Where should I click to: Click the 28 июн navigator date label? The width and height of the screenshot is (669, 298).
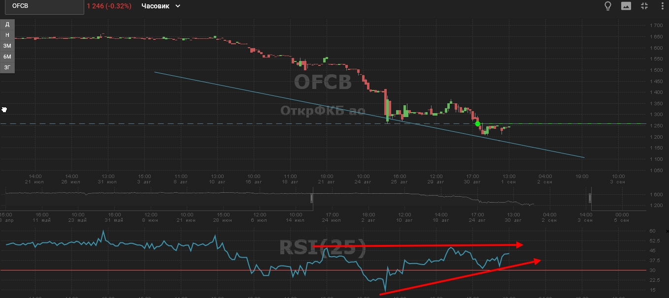tap(224, 221)
